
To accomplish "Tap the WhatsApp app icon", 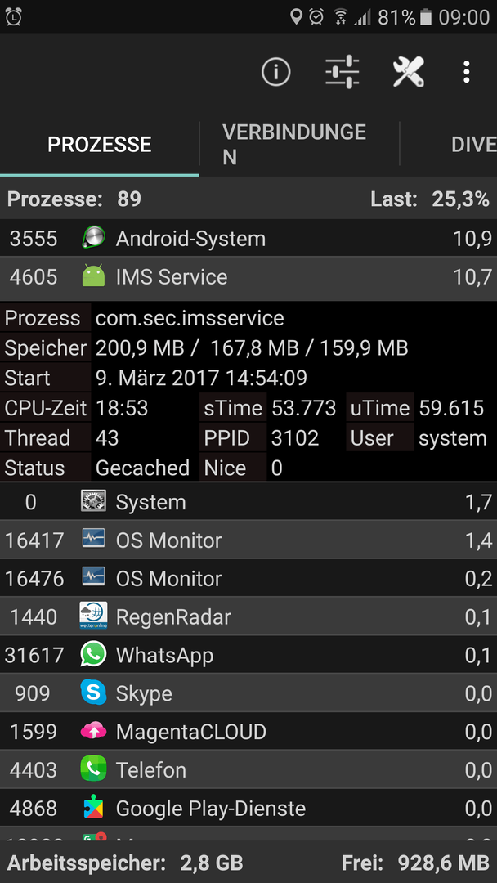I will coord(93,654).
